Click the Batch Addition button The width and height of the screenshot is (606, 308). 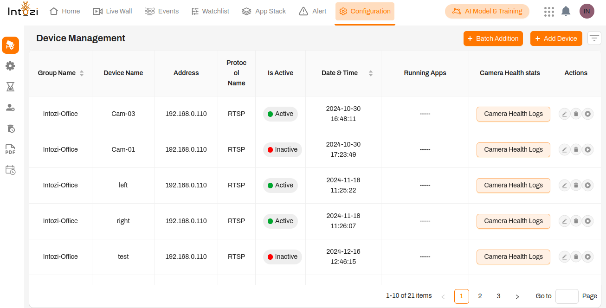coord(493,38)
